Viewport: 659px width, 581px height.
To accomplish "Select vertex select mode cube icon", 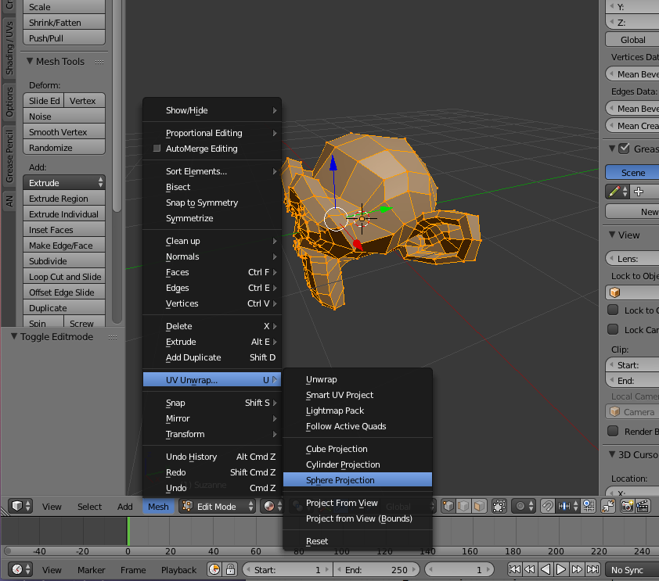I will click(448, 506).
